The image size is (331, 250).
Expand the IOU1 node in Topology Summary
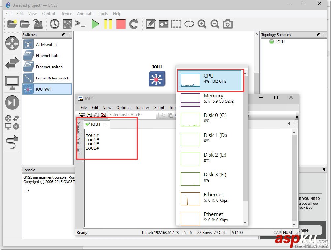(x=281, y=42)
